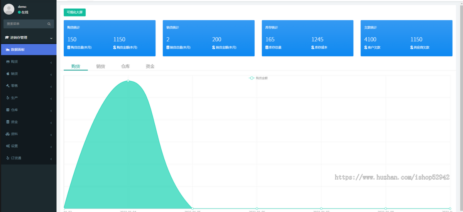Screen dimensions: 463x212
Task: Click the 生产 sidebar menu icon
Action: pos(8,98)
